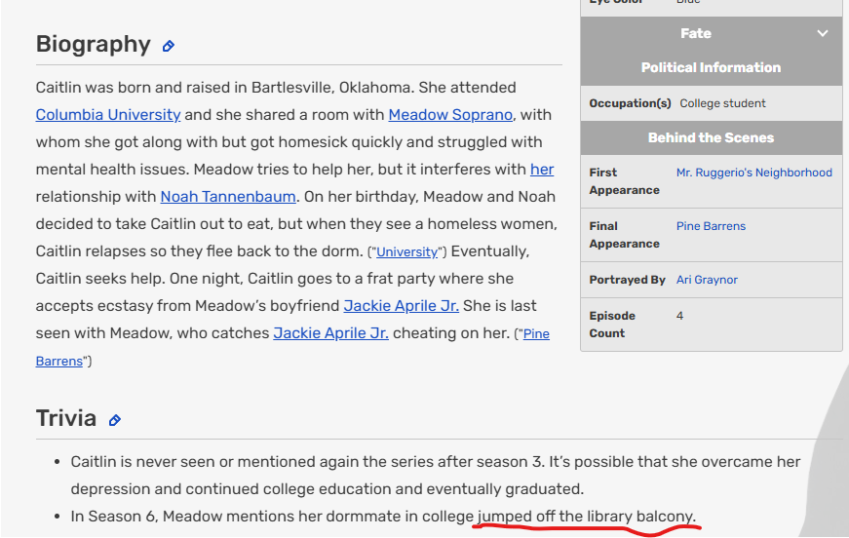The image size is (849, 538).
Task: Open the Columbia University link
Action: (108, 115)
